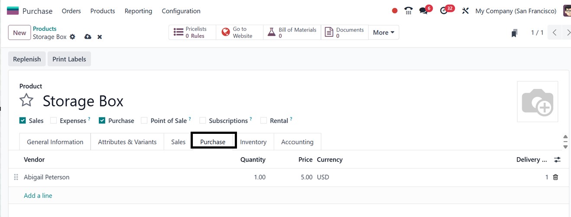
Task: Click the bookmark icon near pager
Action: (514, 33)
